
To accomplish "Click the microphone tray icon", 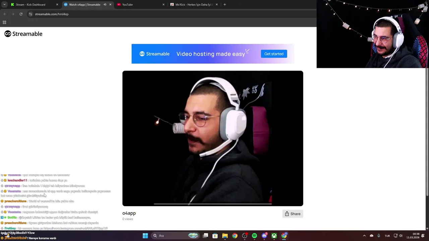I will (379, 236).
